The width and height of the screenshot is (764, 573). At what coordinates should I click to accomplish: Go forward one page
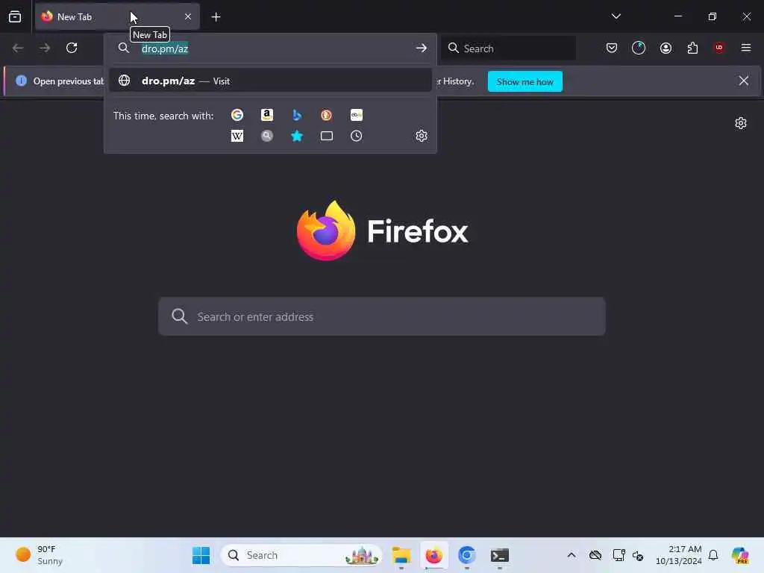[45, 48]
